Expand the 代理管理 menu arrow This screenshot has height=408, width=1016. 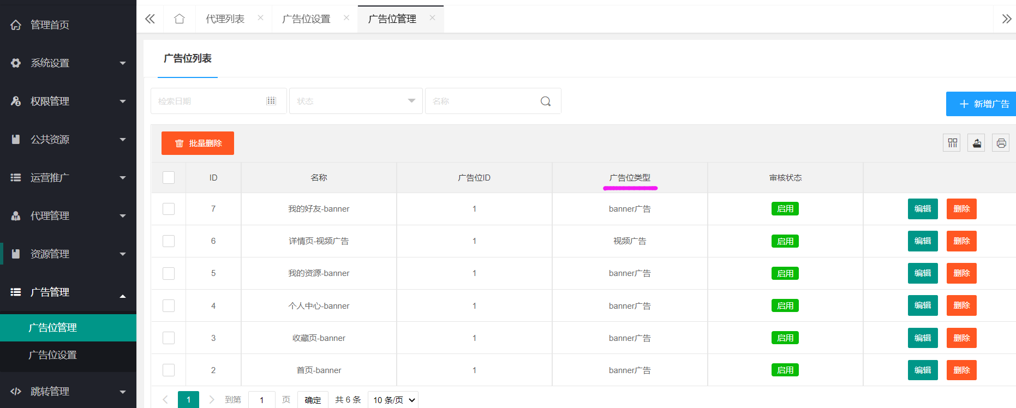pos(123,216)
